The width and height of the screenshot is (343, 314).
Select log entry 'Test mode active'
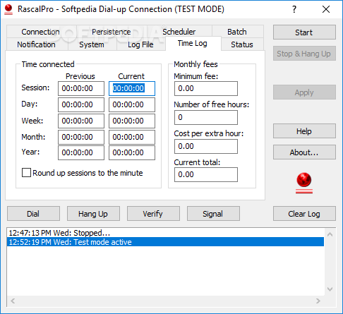[x=165, y=242]
